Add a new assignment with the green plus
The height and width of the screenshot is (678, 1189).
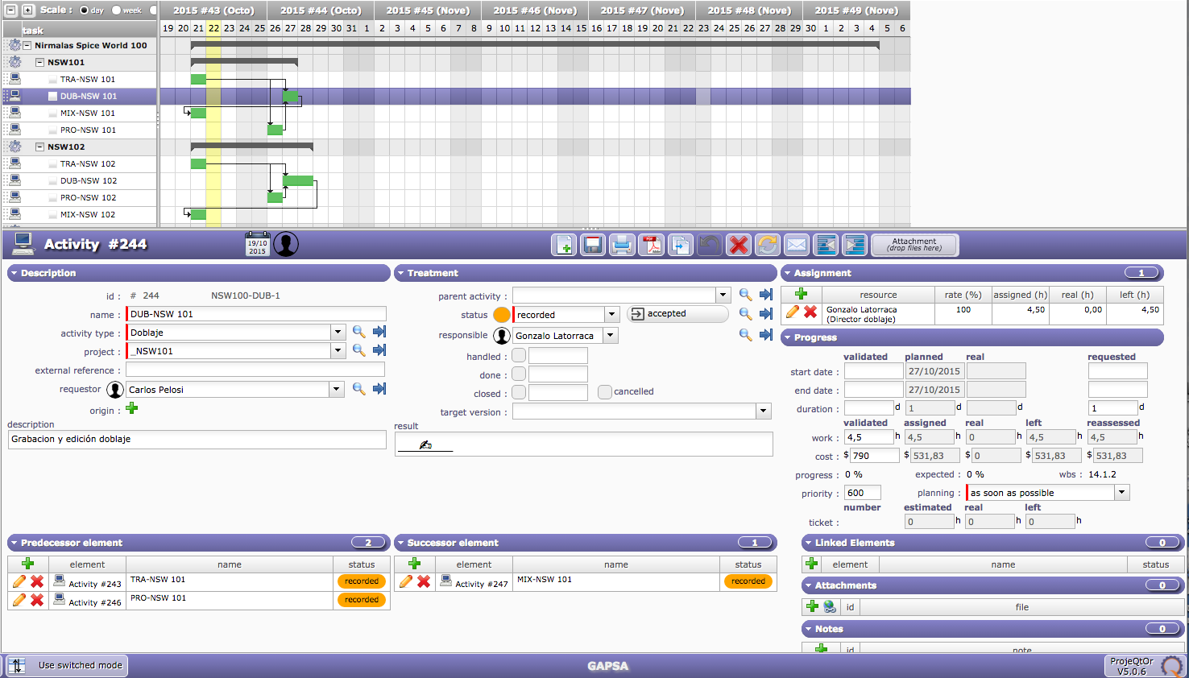click(x=801, y=295)
